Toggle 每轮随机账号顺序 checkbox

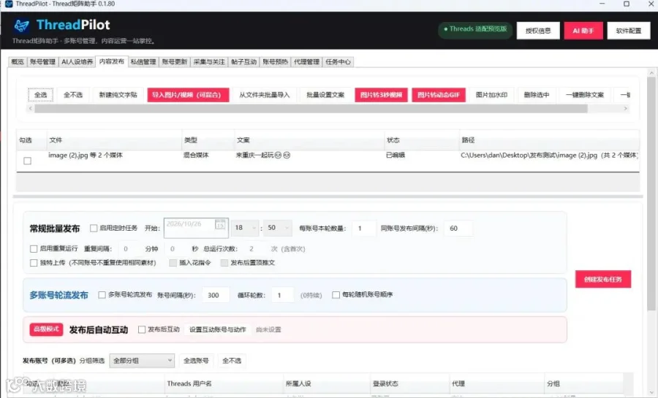[x=336, y=295]
